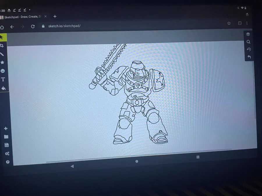This screenshot has width=262, height=196.
Task: Open the folder import icon
Action: tap(6, 137)
